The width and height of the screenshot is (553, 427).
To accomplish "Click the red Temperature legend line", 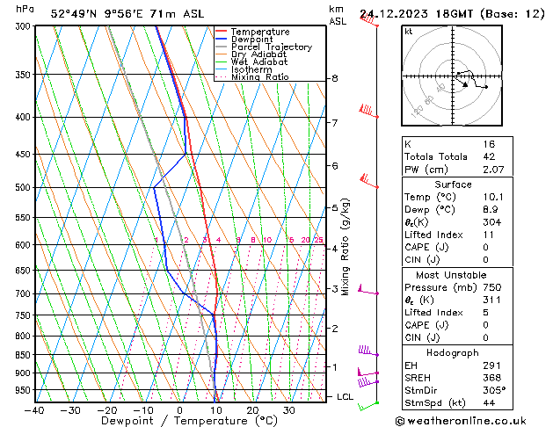I will (x=223, y=32).
